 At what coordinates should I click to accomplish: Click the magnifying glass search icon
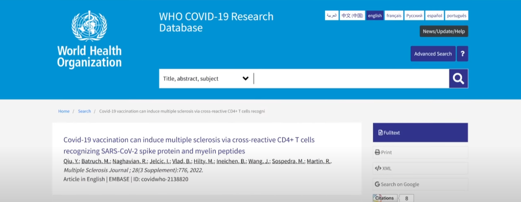click(458, 79)
